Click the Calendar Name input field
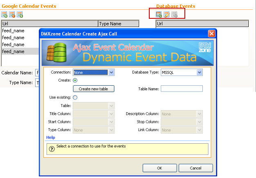The height and width of the screenshot is (178, 256). (37, 73)
